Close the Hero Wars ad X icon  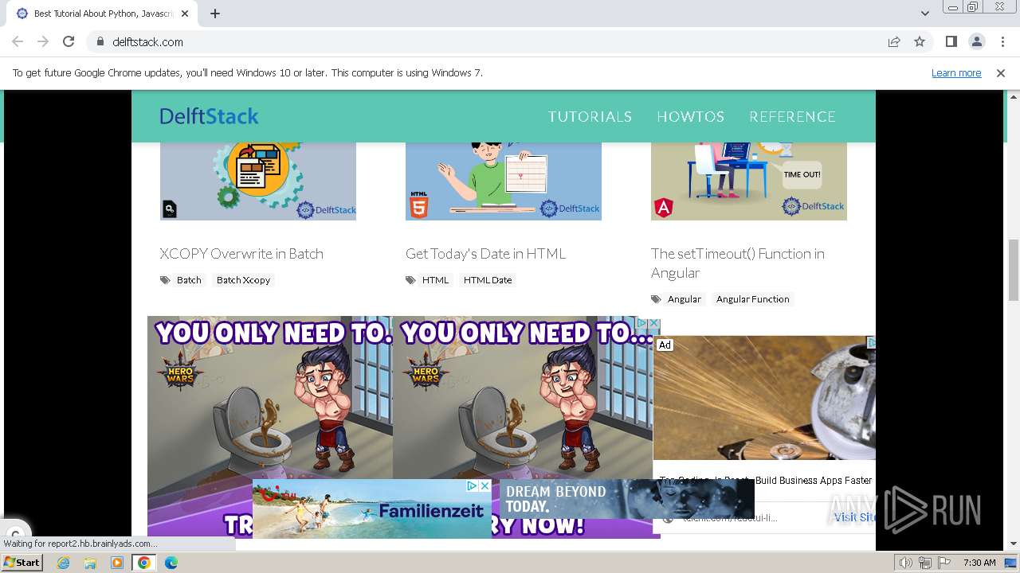pos(654,324)
